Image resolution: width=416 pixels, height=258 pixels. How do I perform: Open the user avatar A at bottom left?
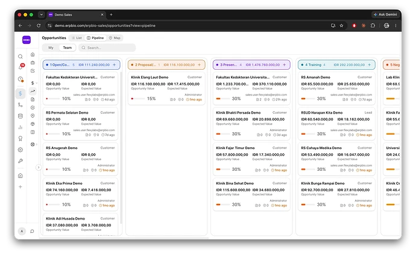(x=22, y=232)
